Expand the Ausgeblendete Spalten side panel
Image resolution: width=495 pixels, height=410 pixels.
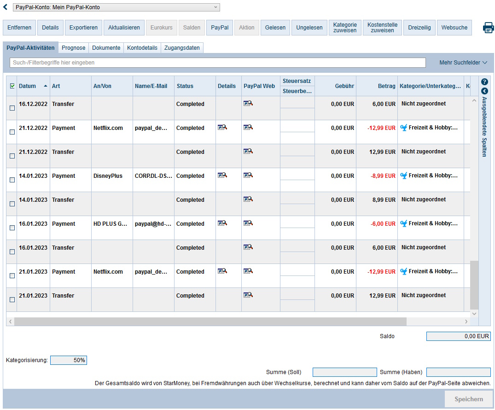point(484,91)
